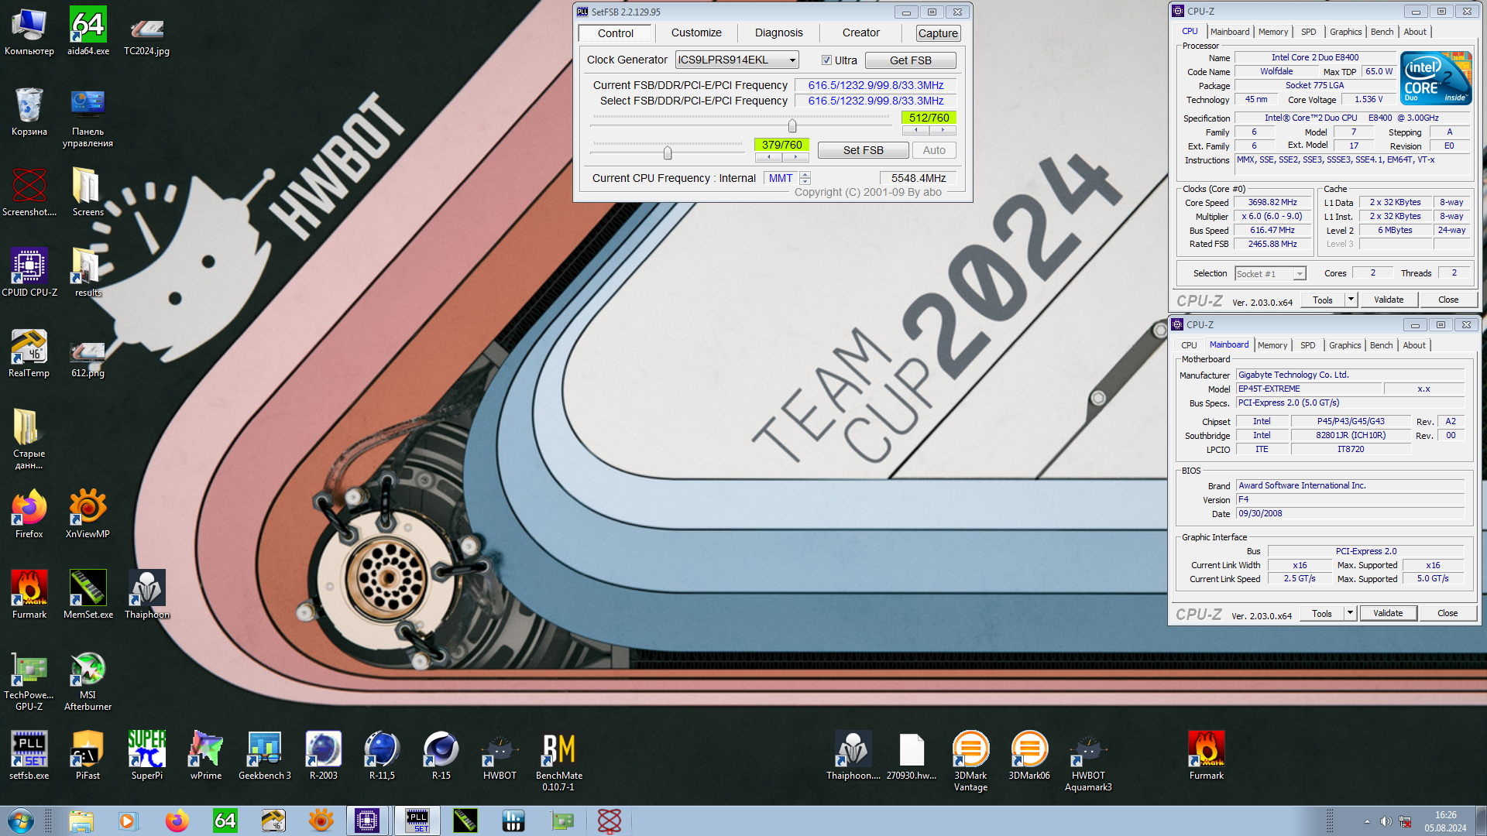1487x836 pixels.
Task: Open the MemSet.exe desktop icon
Action: point(88,594)
